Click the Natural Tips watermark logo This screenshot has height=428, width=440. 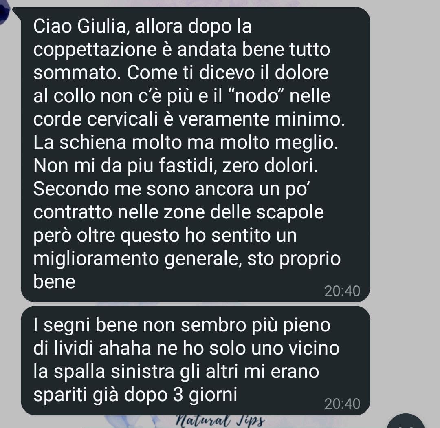(220, 421)
